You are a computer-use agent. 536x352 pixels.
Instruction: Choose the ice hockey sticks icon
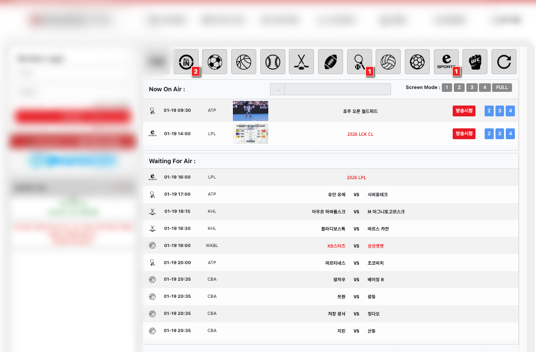pos(301,62)
